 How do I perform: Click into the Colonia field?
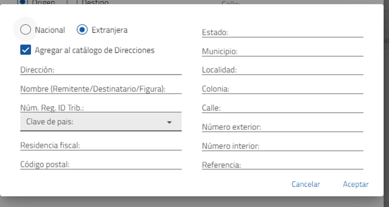pos(282,89)
